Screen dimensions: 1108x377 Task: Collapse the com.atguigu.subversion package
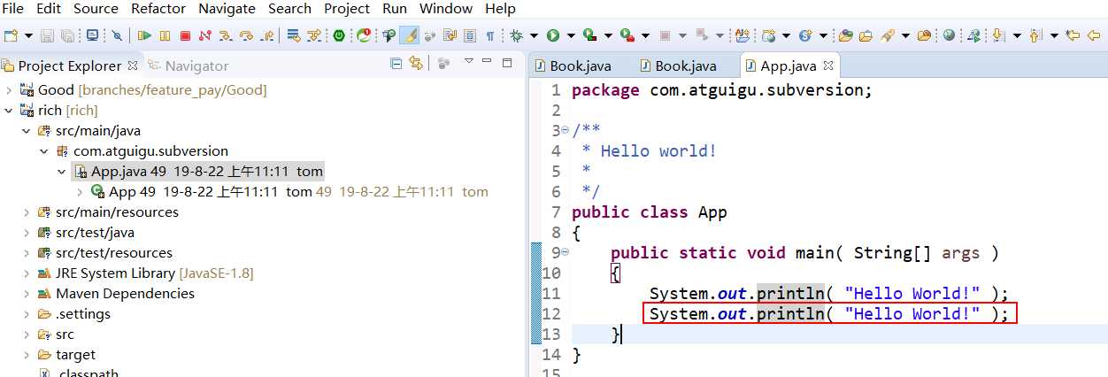(x=43, y=151)
